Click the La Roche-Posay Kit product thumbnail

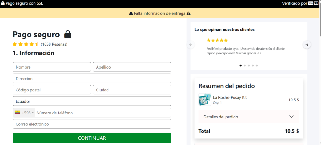(x=205, y=100)
